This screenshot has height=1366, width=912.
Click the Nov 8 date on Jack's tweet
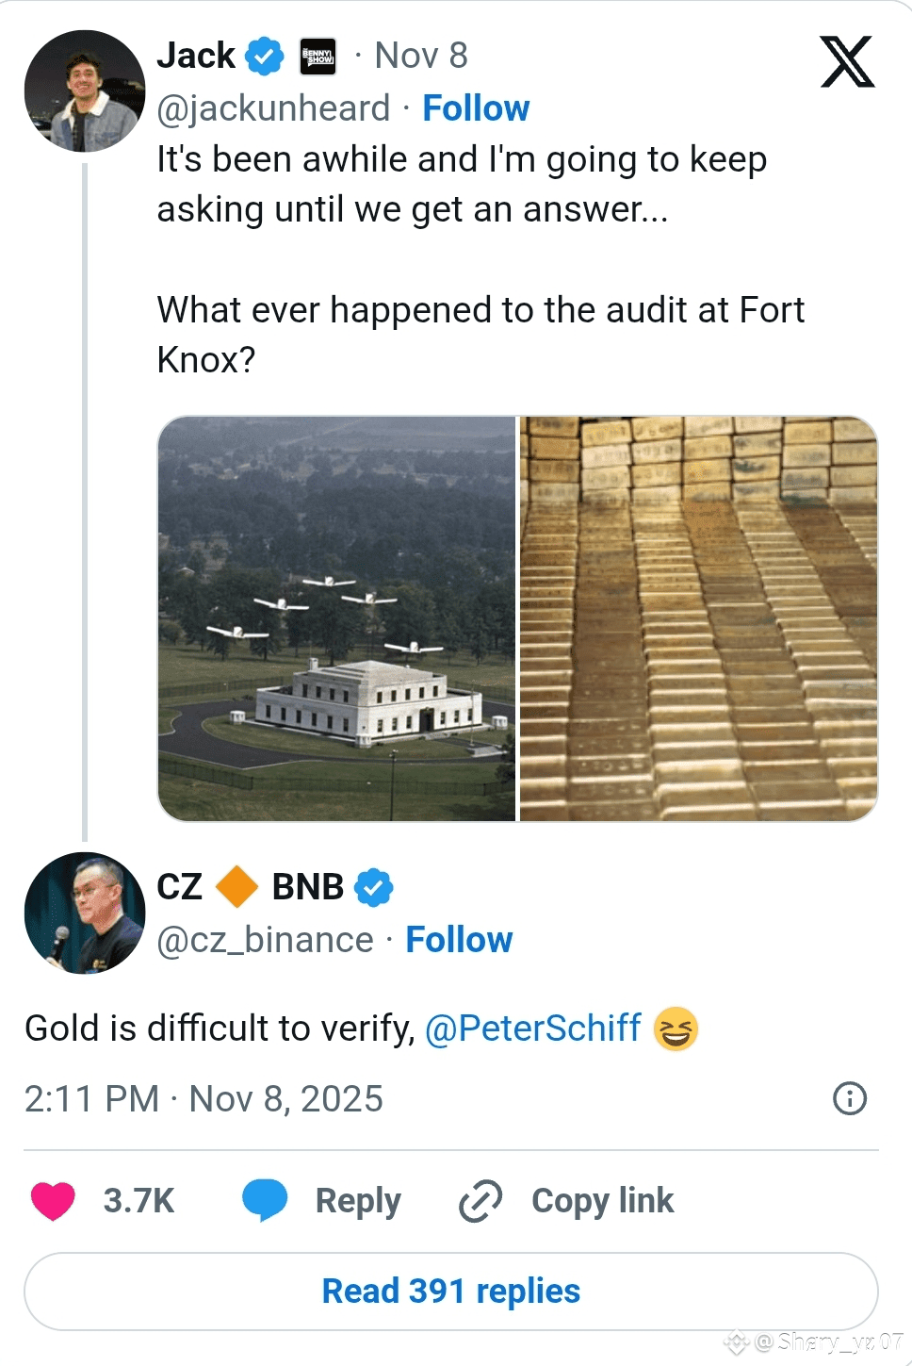coord(421,56)
